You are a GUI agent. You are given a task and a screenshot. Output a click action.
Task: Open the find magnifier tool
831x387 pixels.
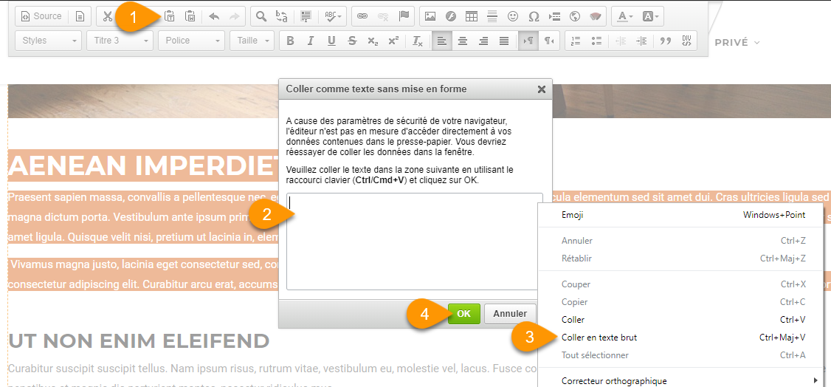pyautogui.click(x=261, y=16)
